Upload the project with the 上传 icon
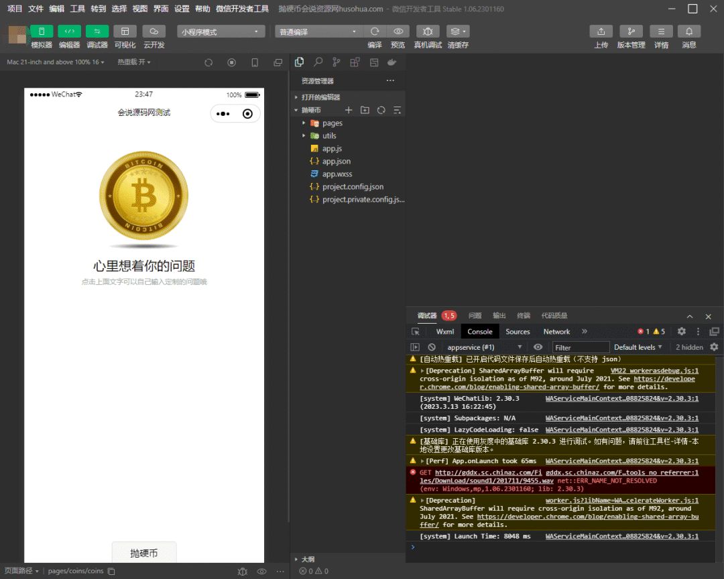Viewport: 724px width, 579px height. 601,31
